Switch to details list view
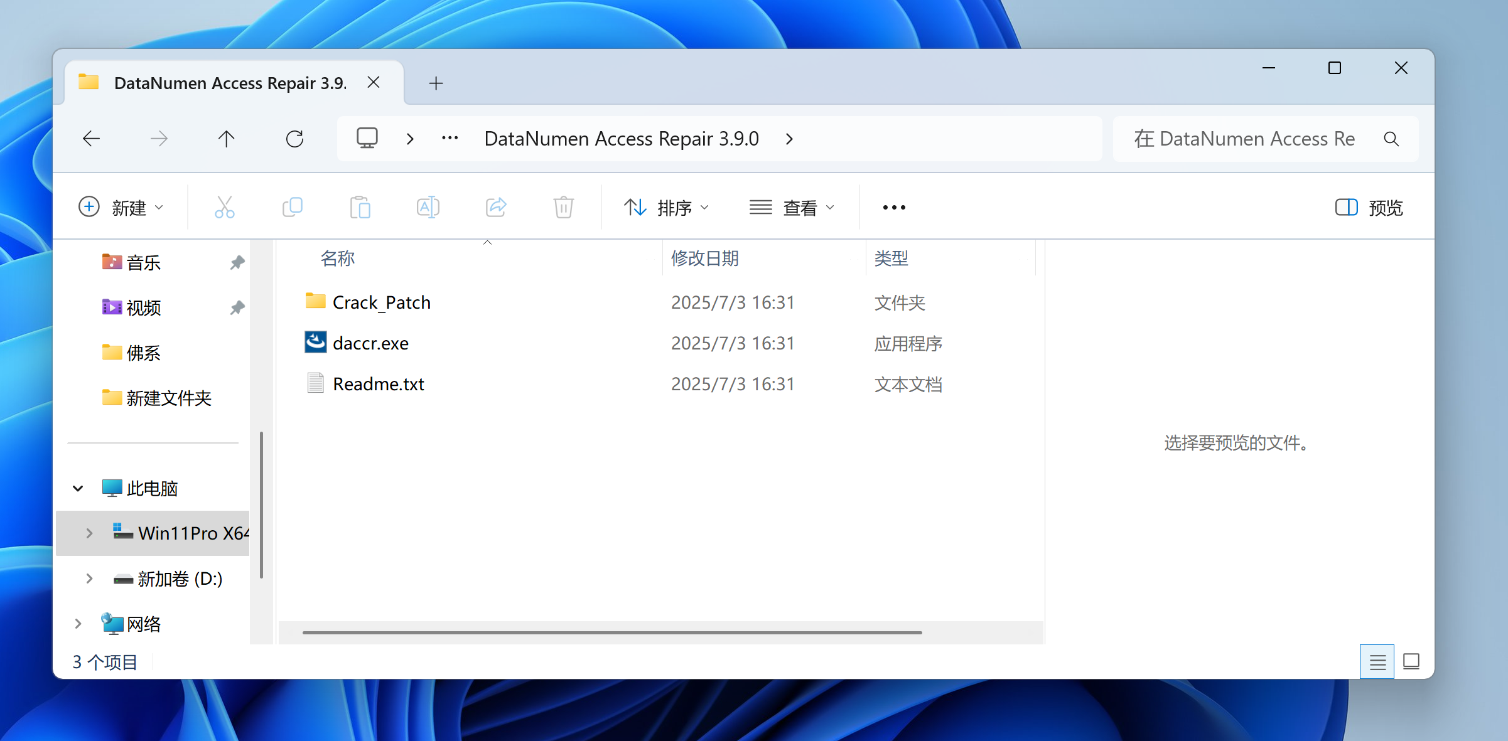Screen dimensions: 1508x741 click(x=1377, y=662)
